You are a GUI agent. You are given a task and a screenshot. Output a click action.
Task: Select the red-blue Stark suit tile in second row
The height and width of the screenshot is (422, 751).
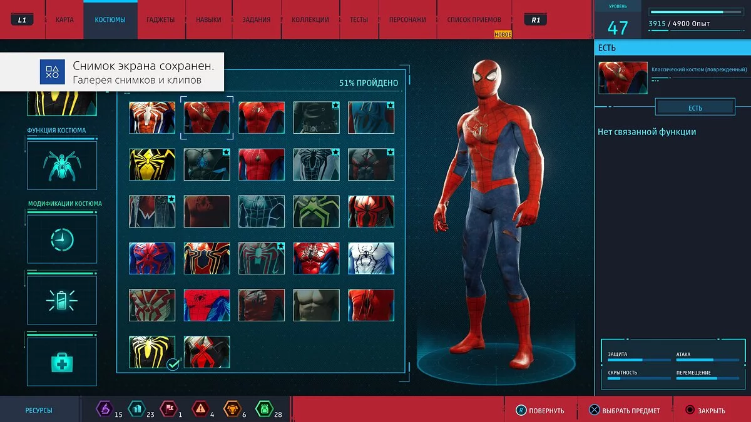tap(262, 164)
